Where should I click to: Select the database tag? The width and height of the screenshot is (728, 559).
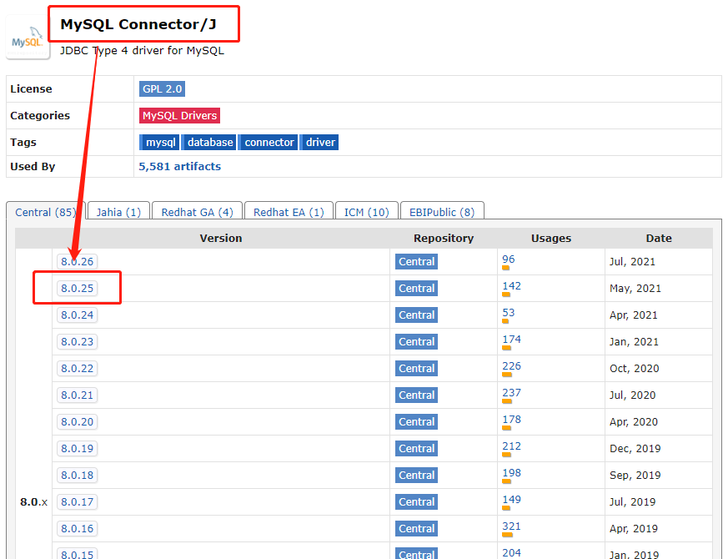coord(209,142)
